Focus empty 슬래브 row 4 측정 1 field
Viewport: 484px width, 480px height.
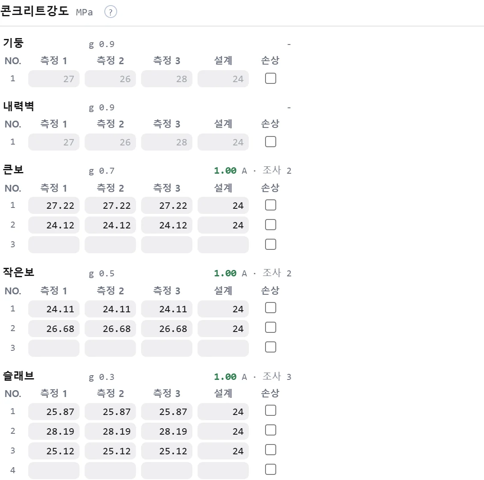54,471
